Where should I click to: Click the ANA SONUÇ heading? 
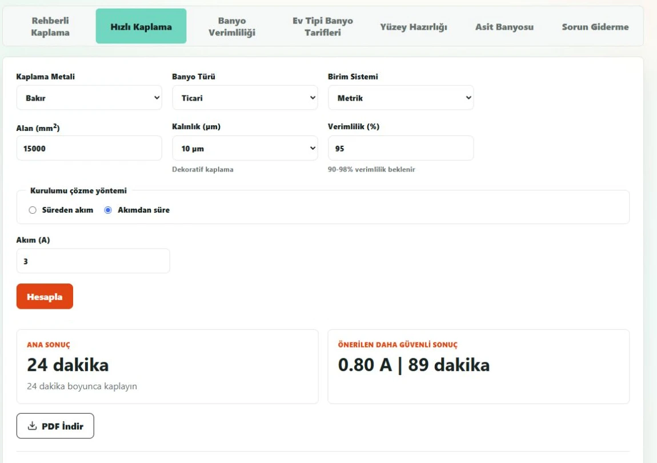(x=49, y=345)
